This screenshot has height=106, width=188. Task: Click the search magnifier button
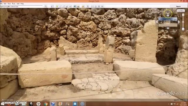[46, 6]
